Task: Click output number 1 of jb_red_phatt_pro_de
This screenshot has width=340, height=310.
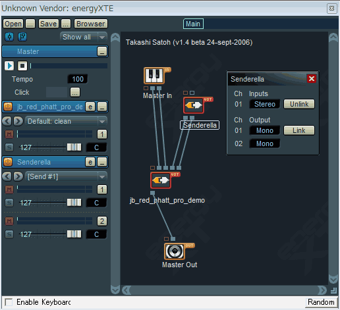Action: [102, 134]
